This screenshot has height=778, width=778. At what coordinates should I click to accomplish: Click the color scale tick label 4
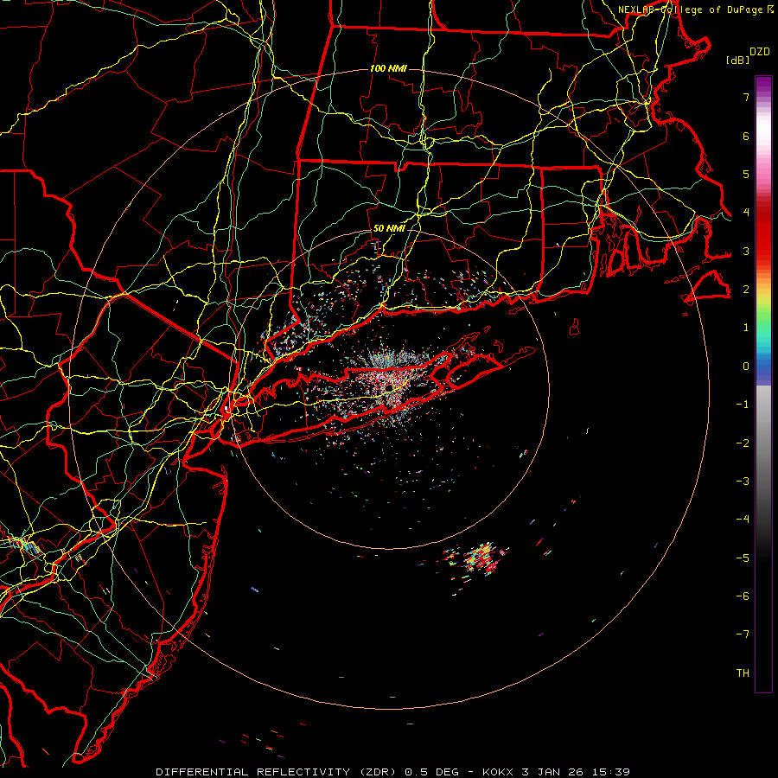pyautogui.click(x=746, y=213)
